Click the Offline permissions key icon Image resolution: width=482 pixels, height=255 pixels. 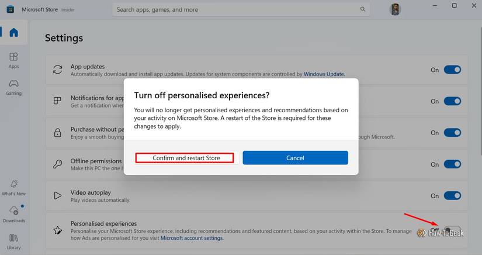[57, 164]
